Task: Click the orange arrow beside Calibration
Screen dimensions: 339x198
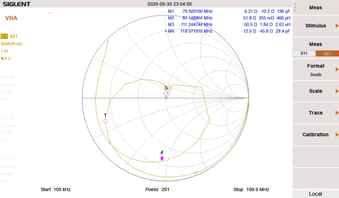Action: point(337,134)
